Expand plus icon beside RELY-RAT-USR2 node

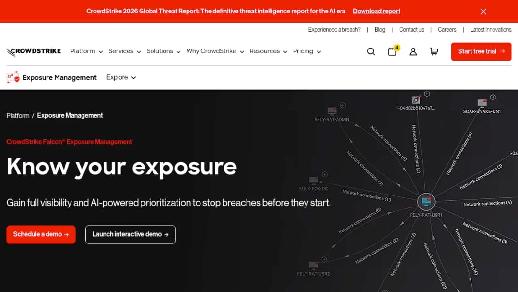[324, 260]
